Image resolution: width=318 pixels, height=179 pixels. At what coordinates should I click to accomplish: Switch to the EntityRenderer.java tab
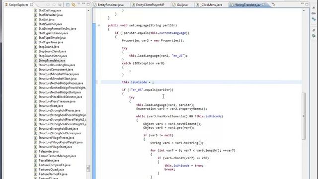[110, 4]
